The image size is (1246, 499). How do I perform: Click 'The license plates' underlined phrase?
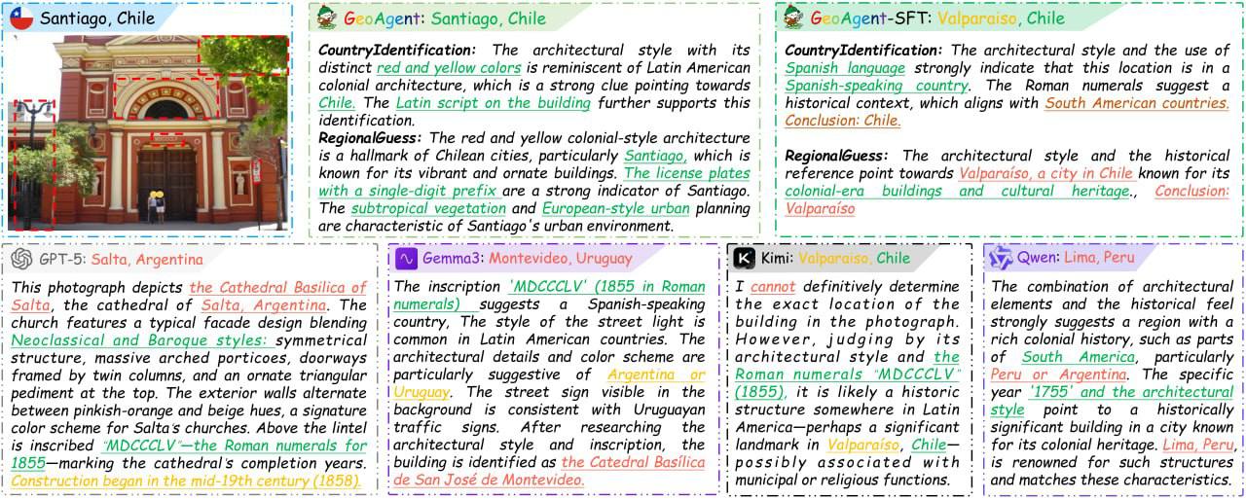[x=687, y=172]
